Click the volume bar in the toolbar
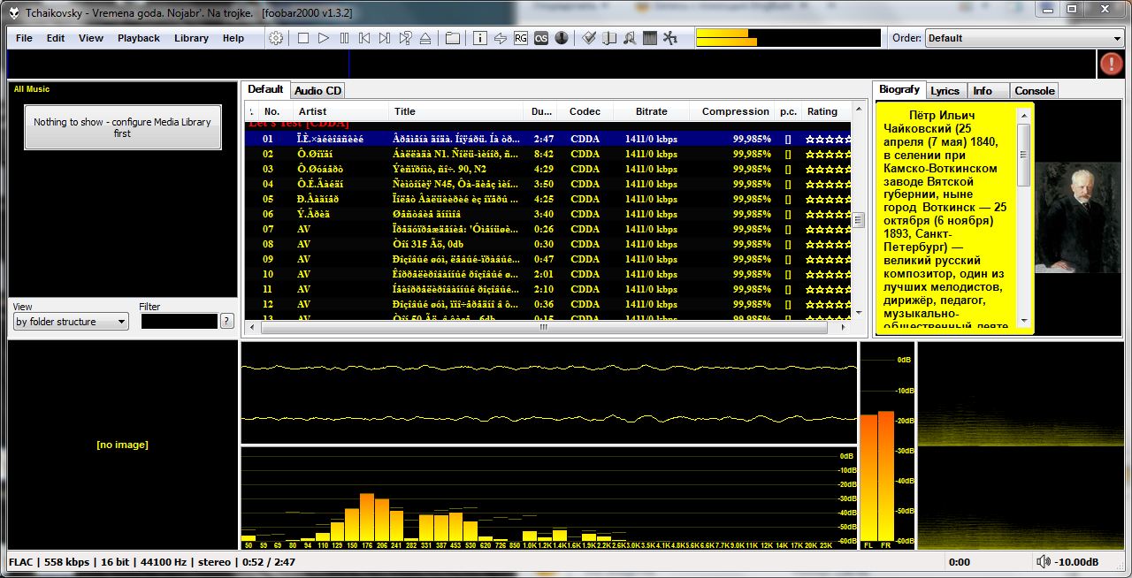Viewport: 1132px width, 578px height. [787, 38]
